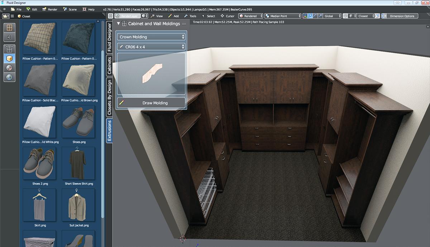The image size is (430, 247).
Task: Click the Blender info header collapse icon
Action: [4, 9]
